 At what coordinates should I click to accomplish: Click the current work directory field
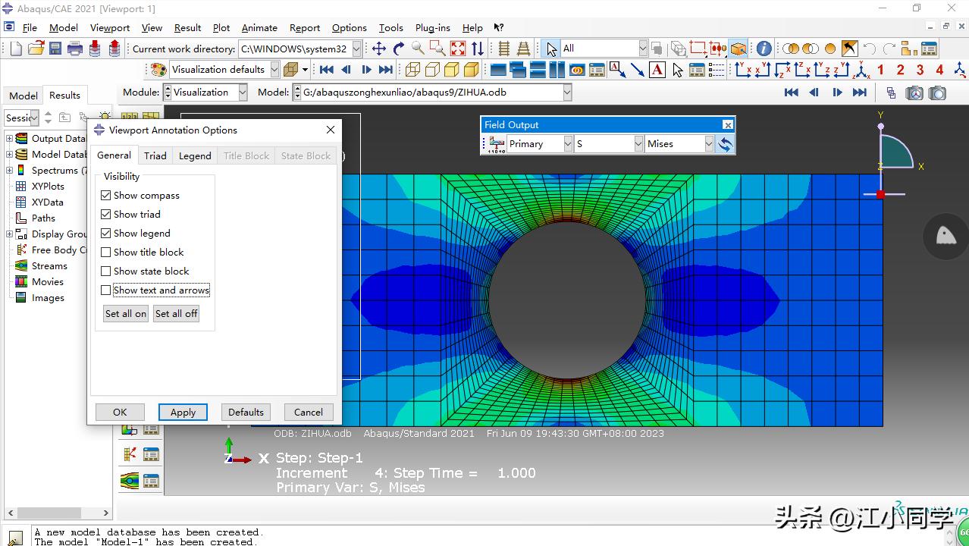294,49
